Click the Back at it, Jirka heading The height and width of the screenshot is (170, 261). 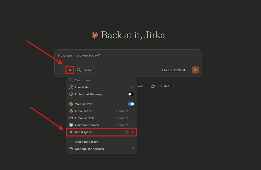[x=133, y=35]
